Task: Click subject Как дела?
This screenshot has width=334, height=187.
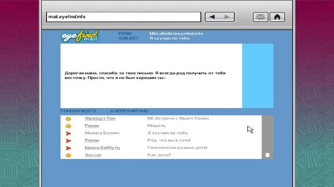Action: click(159, 155)
